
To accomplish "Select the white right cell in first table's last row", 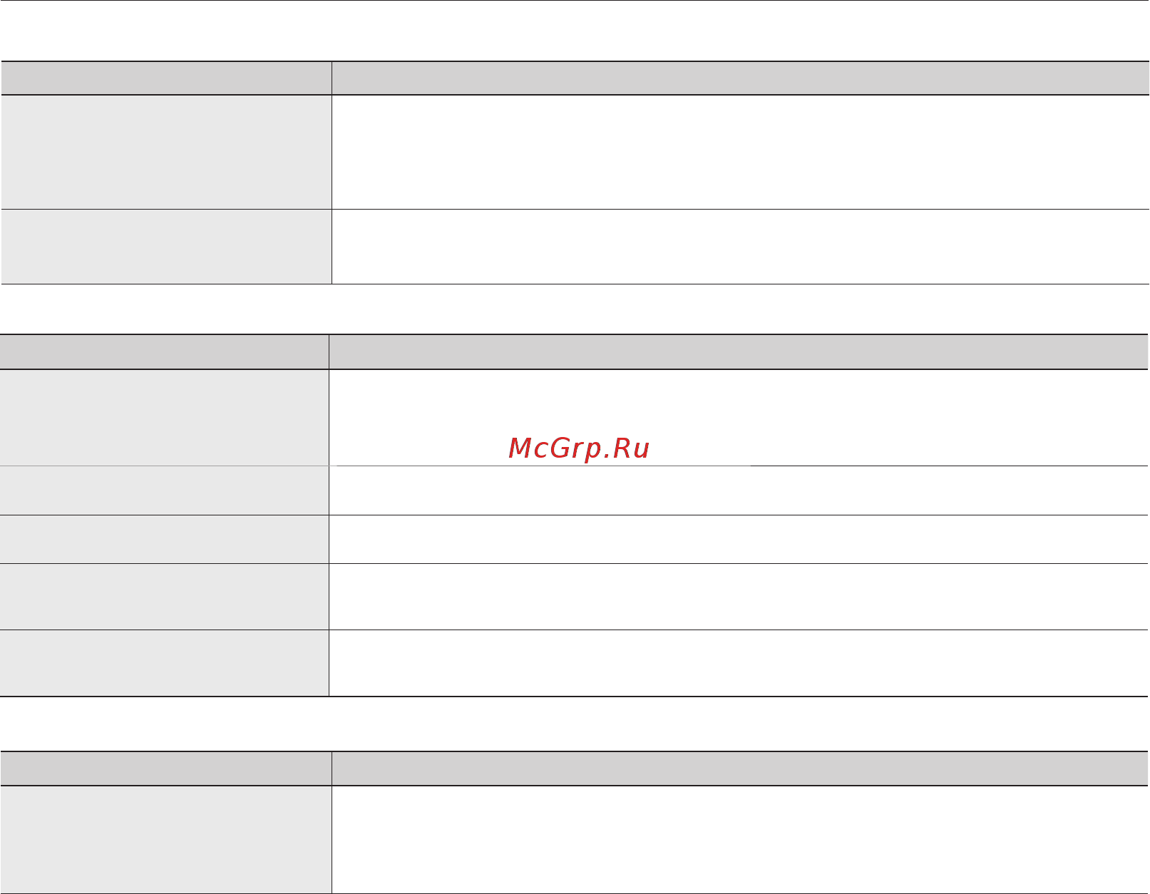I will [741, 247].
